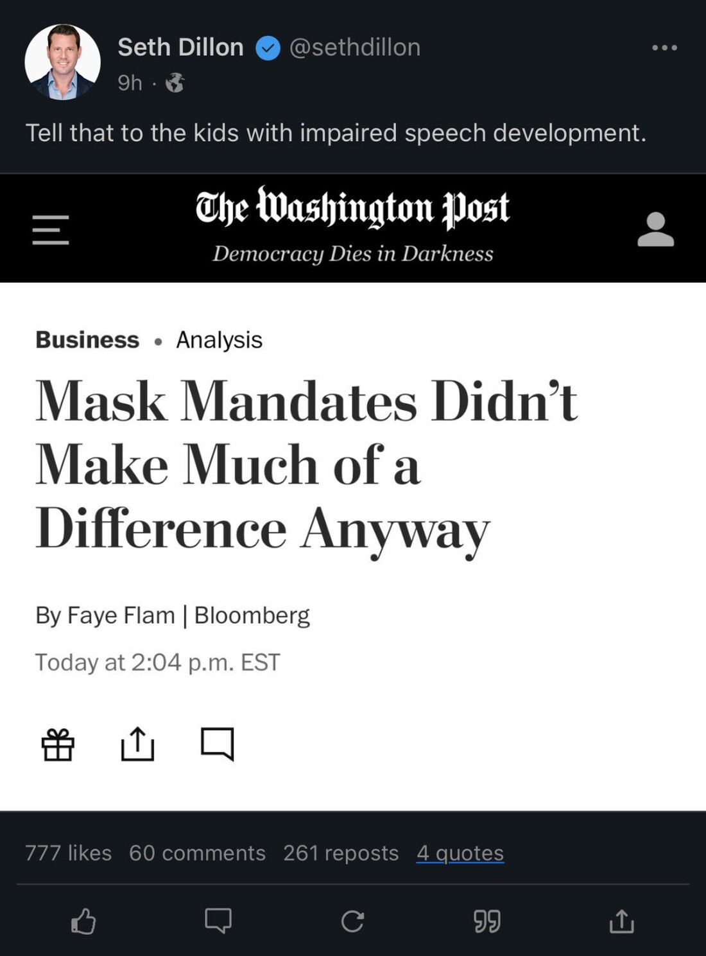
Task: Open the three-dot post options menu
Action: click(x=664, y=47)
